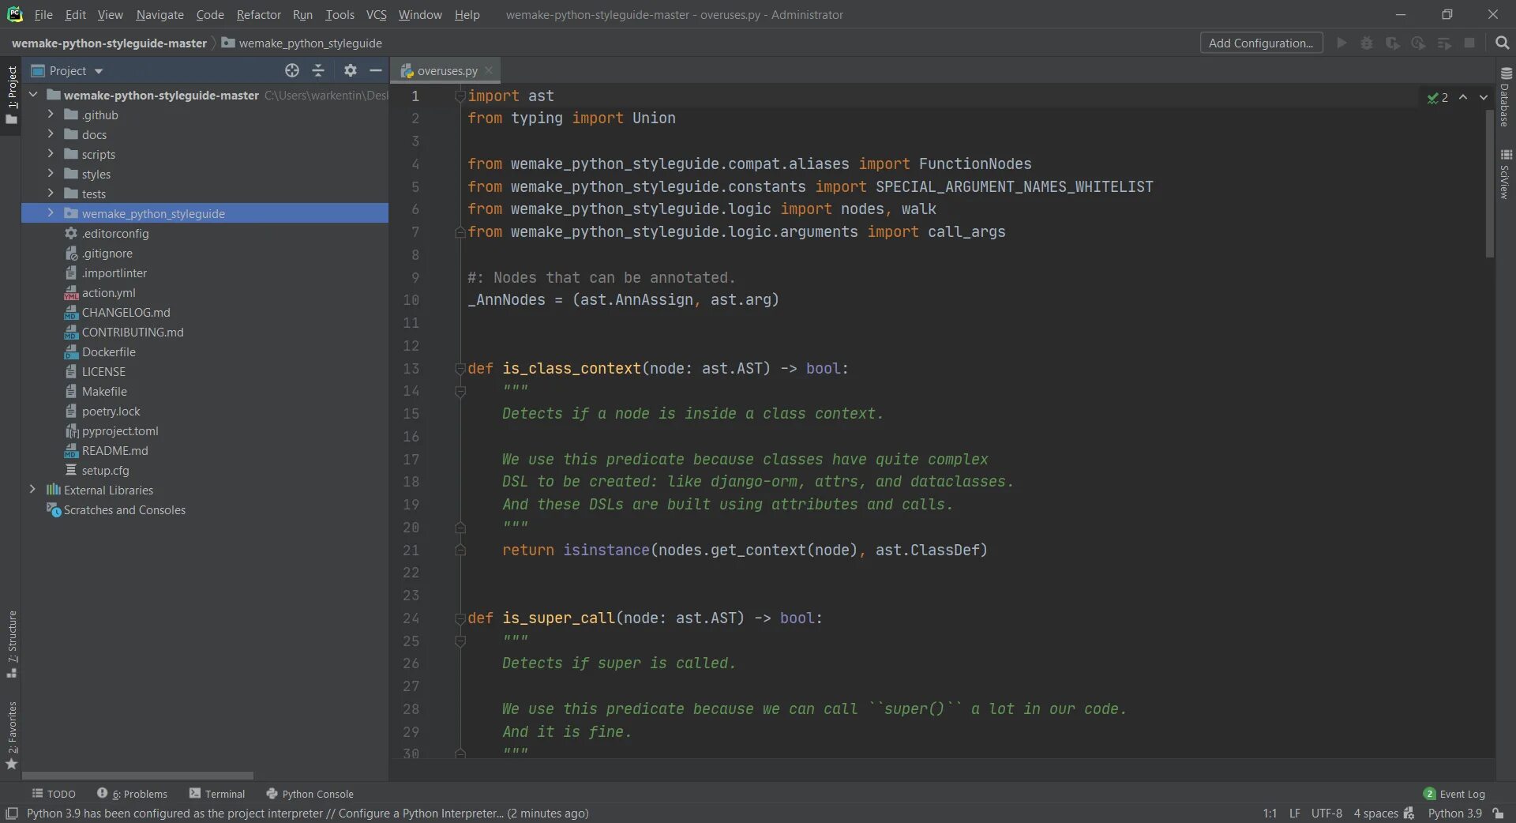
Task: Click the Project panel horizontal scrollbar
Action: pos(137,776)
